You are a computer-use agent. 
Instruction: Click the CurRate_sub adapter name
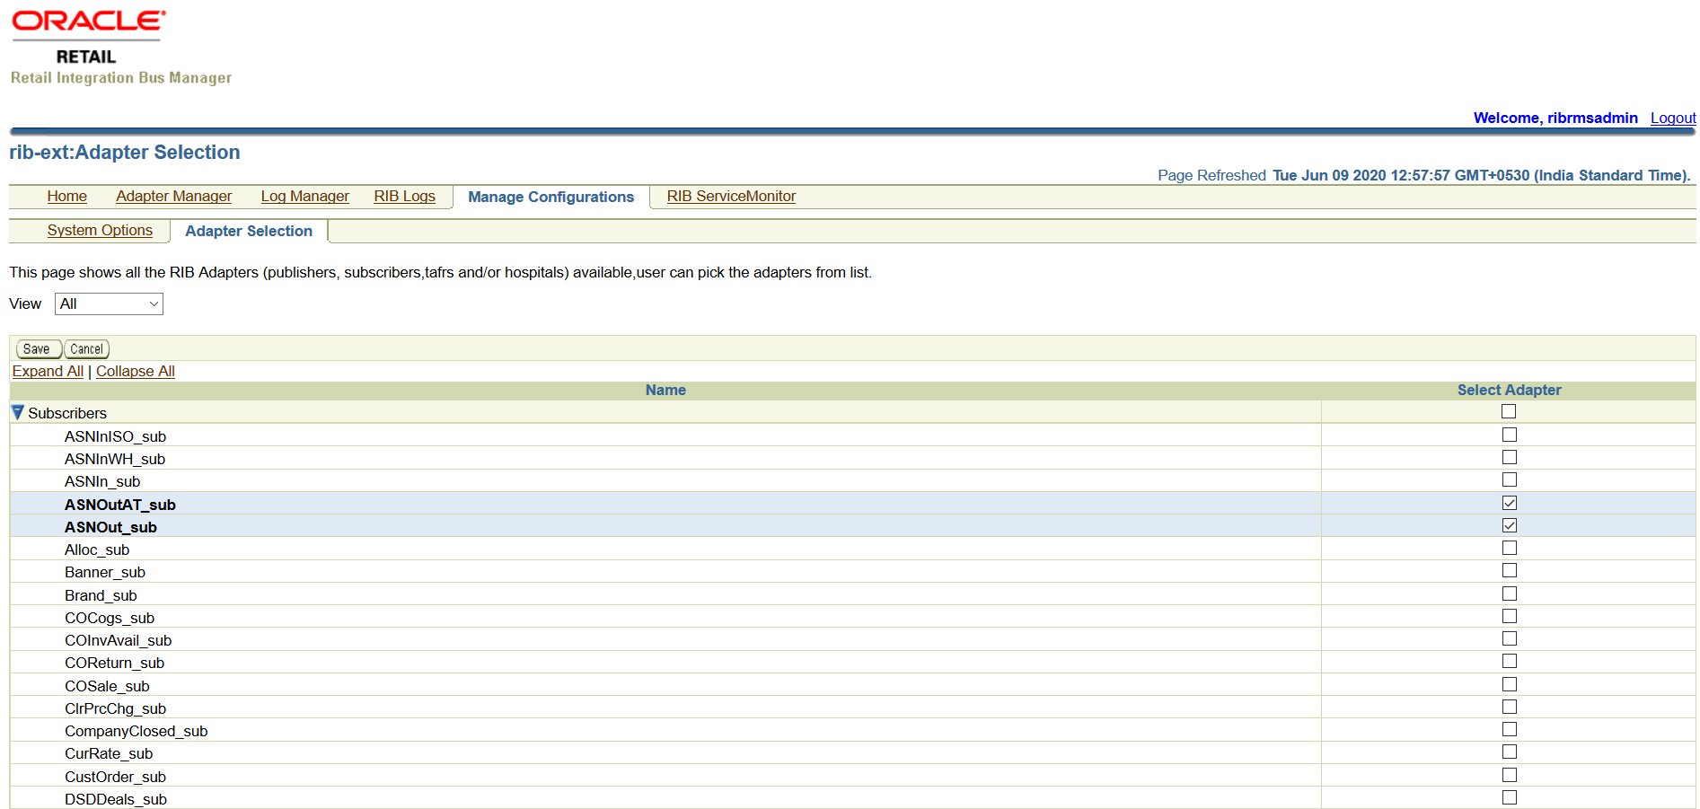click(109, 753)
